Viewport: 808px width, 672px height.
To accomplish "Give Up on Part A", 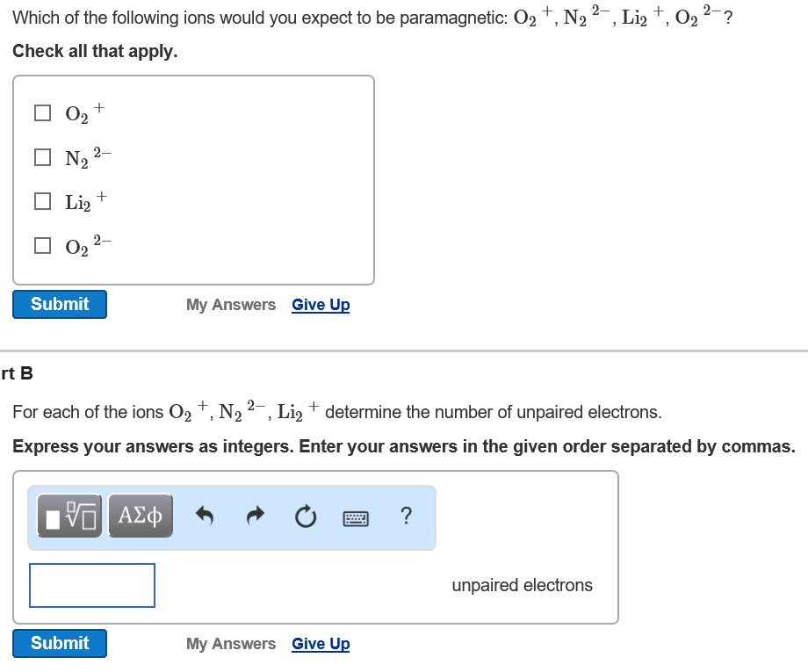I will coord(320,304).
